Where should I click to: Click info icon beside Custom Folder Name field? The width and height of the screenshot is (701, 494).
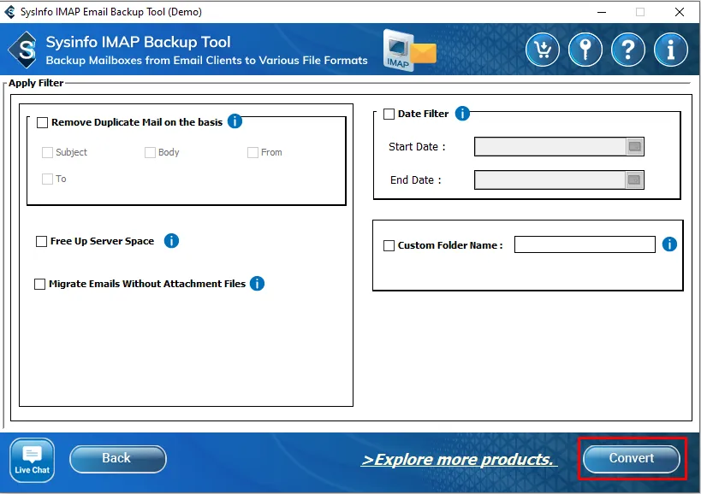[669, 244]
